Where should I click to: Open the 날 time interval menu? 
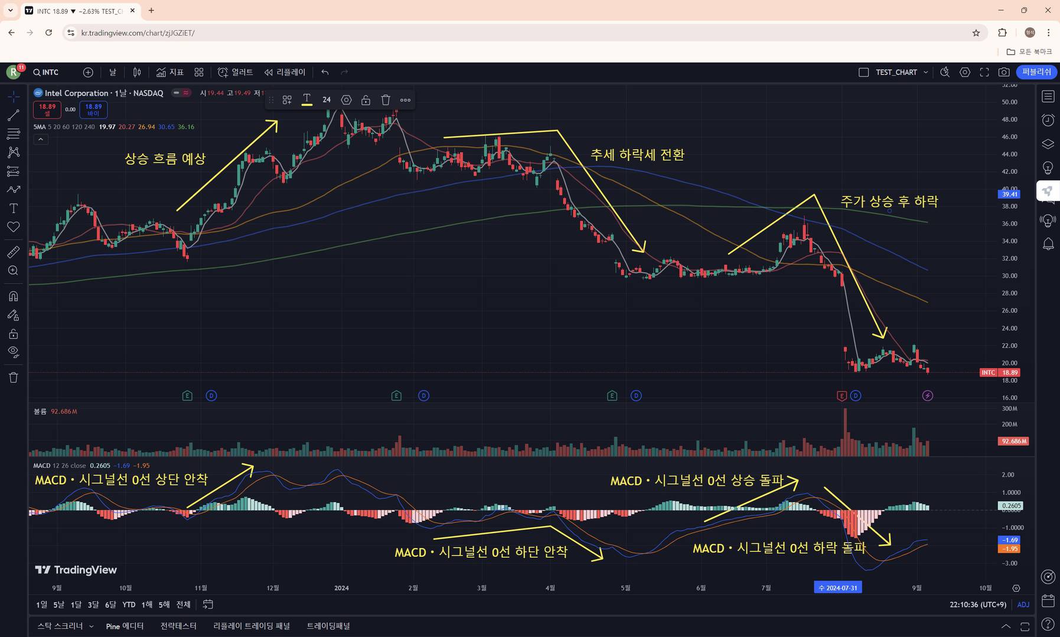[x=112, y=72]
